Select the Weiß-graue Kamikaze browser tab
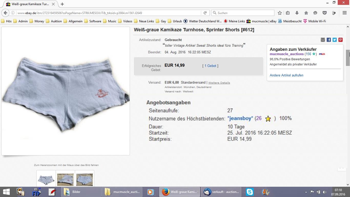 (x=30, y=4)
